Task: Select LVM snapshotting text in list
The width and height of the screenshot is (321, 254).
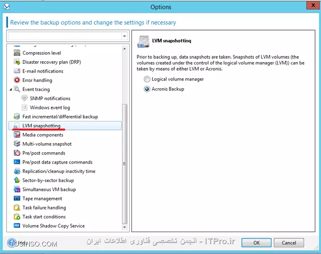Action: pyautogui.click(x=41, y=126)
